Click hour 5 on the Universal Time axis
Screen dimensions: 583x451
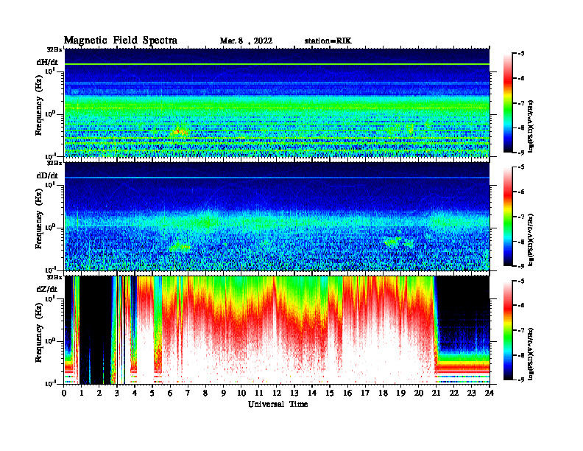[152, 393]
